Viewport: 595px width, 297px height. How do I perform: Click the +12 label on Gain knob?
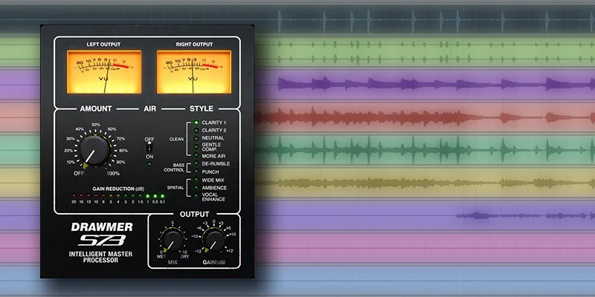[x=231, y=251]
